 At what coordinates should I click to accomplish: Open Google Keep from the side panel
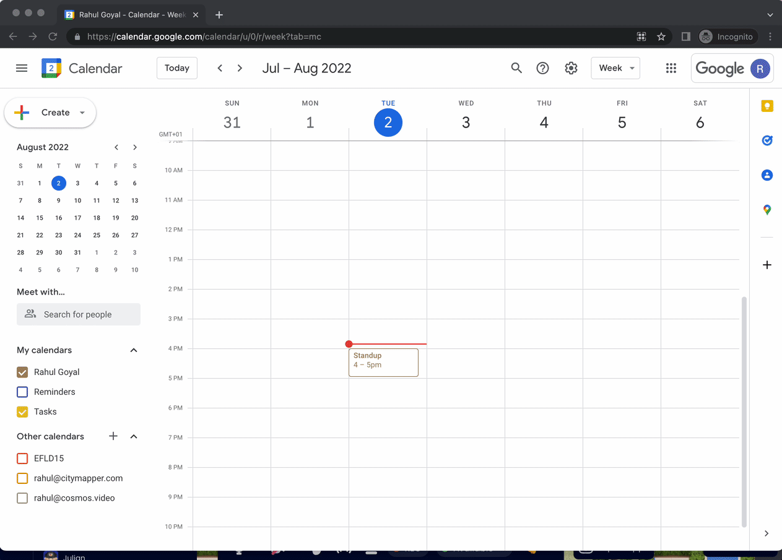coord(767,106)
